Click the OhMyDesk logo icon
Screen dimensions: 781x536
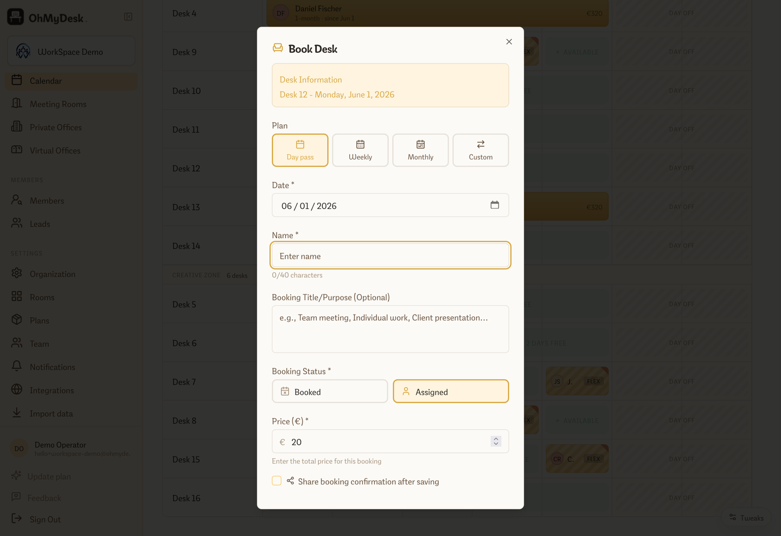[15, 17]
